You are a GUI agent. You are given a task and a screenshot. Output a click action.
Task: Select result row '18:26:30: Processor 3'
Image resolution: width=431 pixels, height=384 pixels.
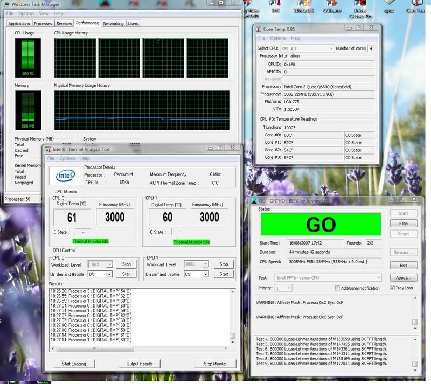tap(91, 291)
